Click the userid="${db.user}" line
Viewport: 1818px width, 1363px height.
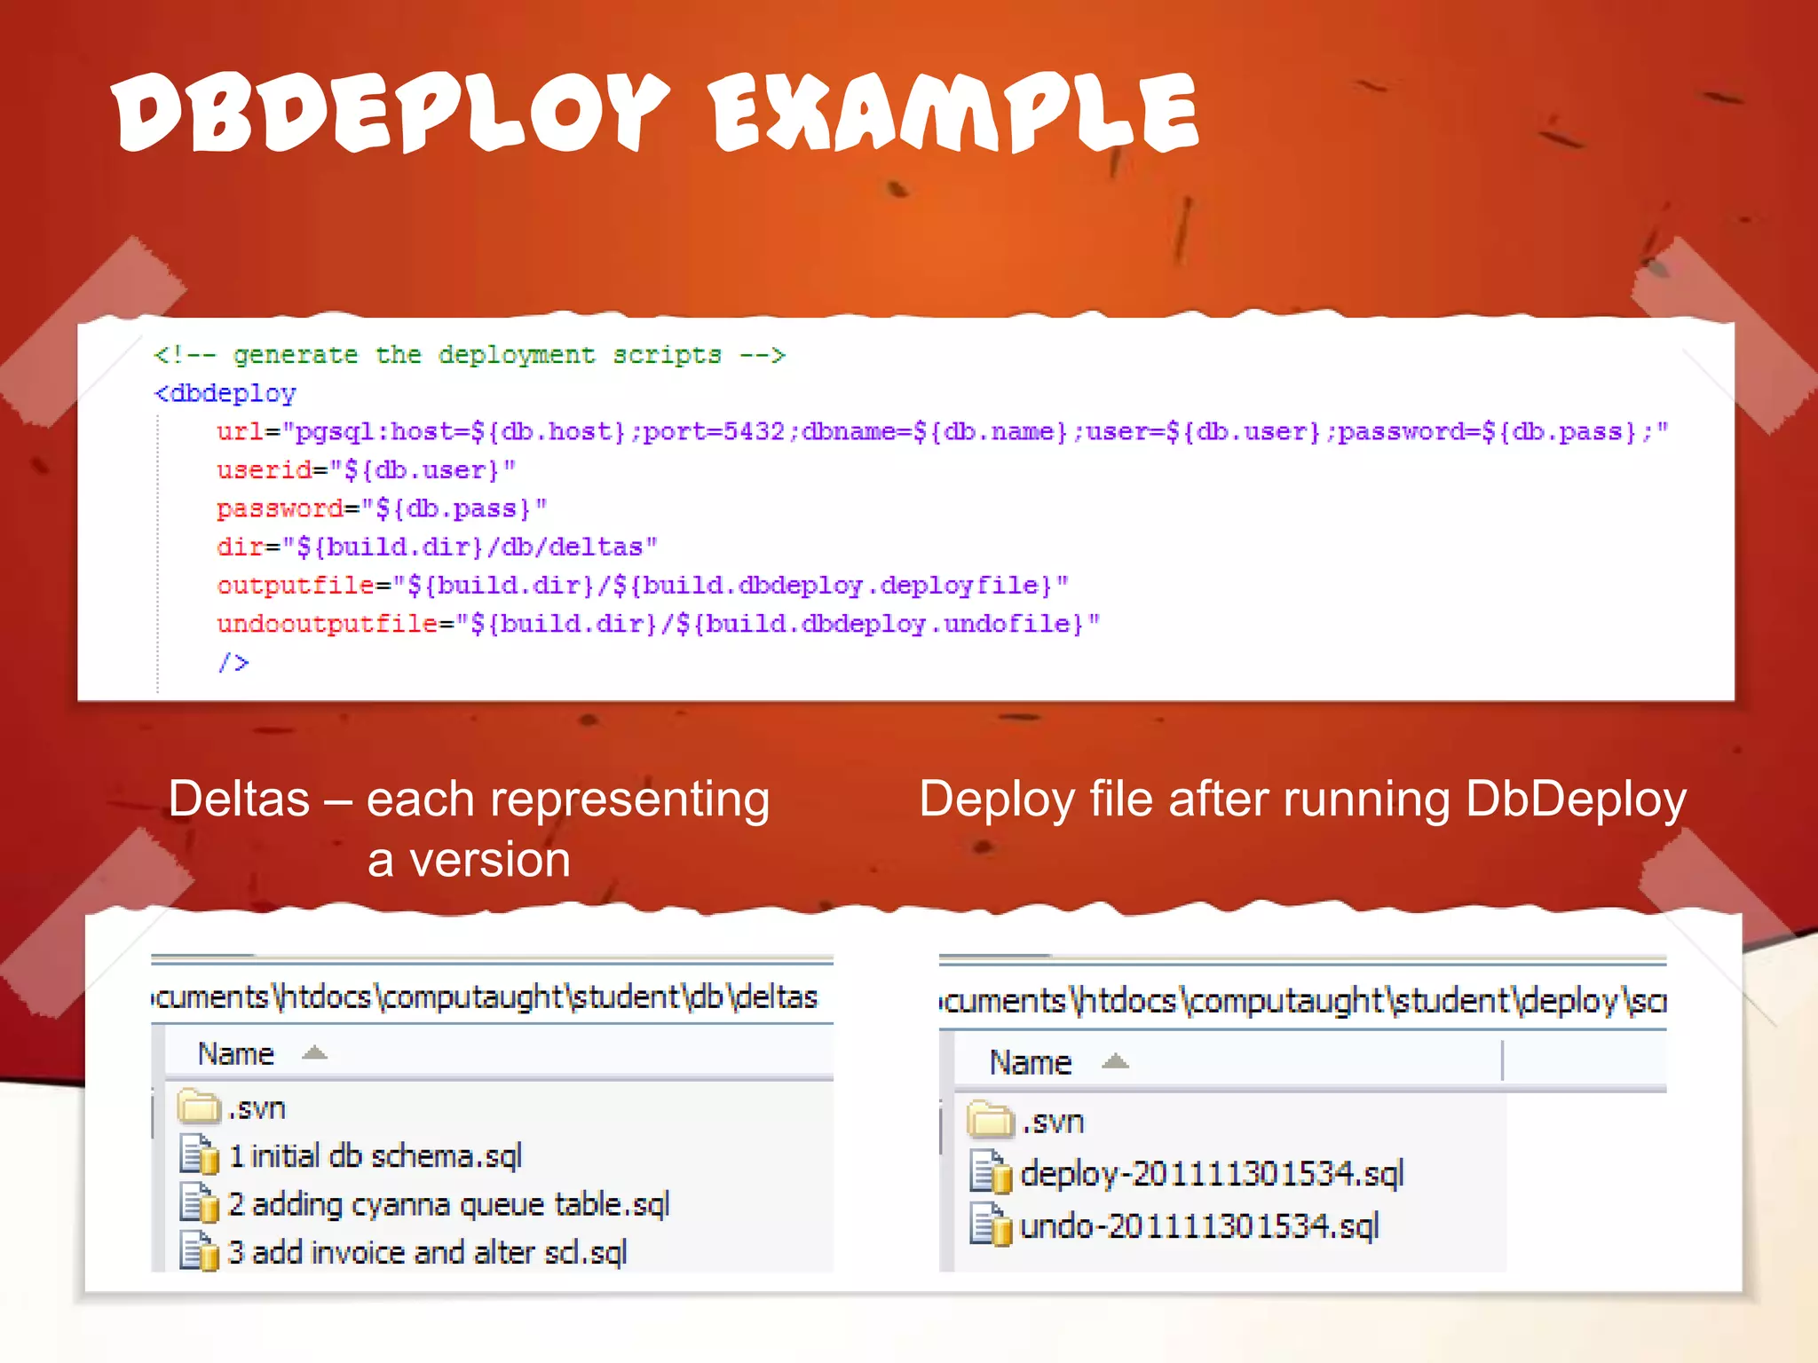[366, 470]
